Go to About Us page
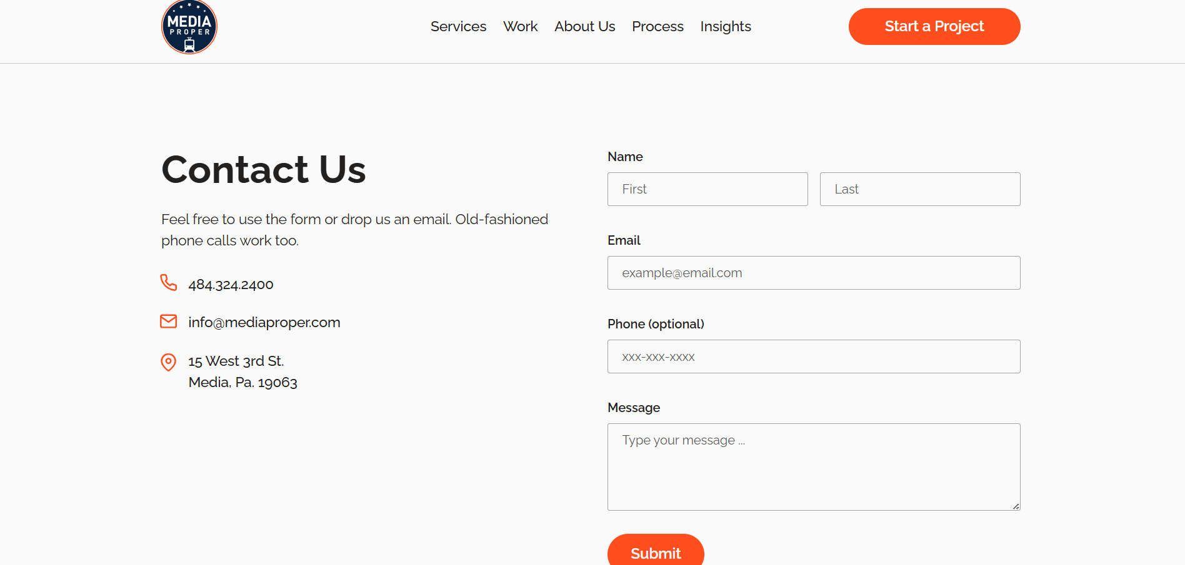 [x=584, y=26]
